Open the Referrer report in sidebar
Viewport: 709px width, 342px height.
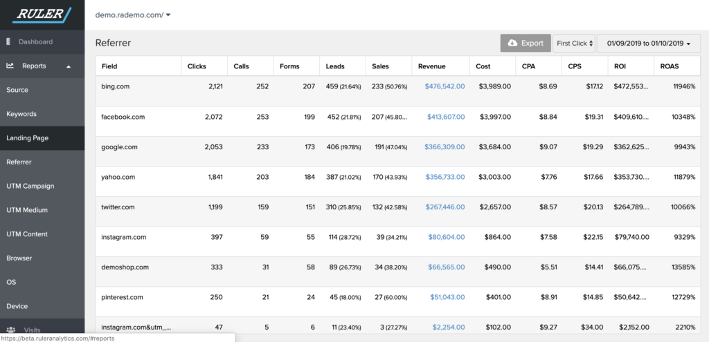(x=42, y=162)
